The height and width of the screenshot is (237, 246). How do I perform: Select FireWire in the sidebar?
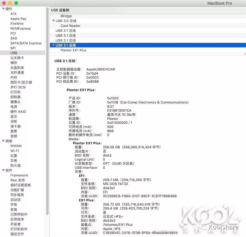coord(17,24)
